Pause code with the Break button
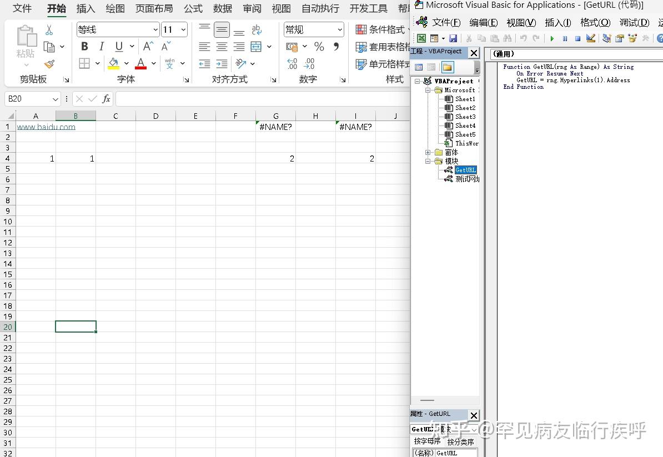 566,38
